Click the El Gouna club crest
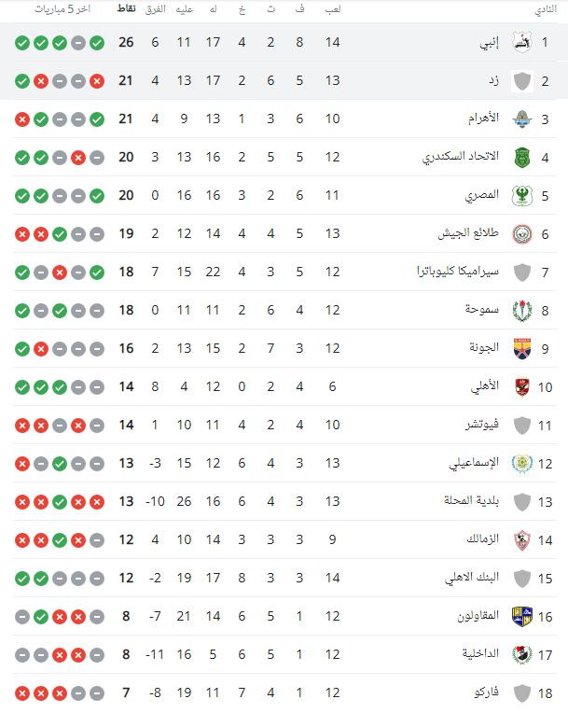568x713 pixels. point(522,349)
